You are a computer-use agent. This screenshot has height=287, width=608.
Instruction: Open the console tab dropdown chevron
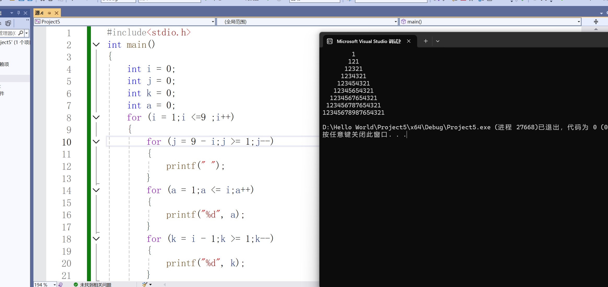(x=438, y=41)
